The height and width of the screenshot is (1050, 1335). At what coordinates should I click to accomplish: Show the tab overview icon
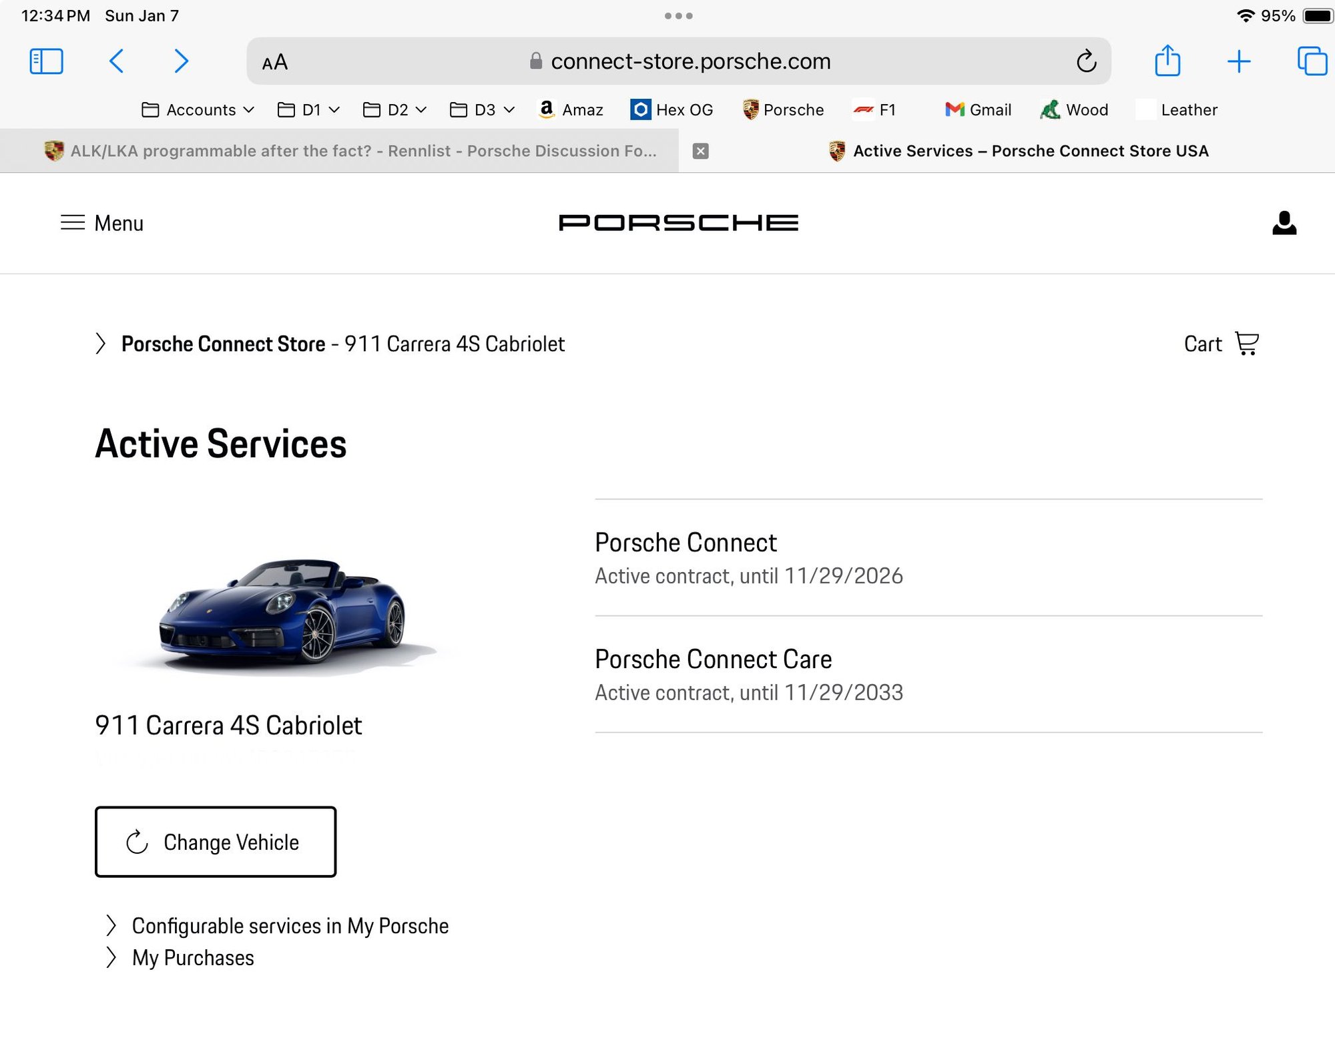click(x=1311, y=61)
